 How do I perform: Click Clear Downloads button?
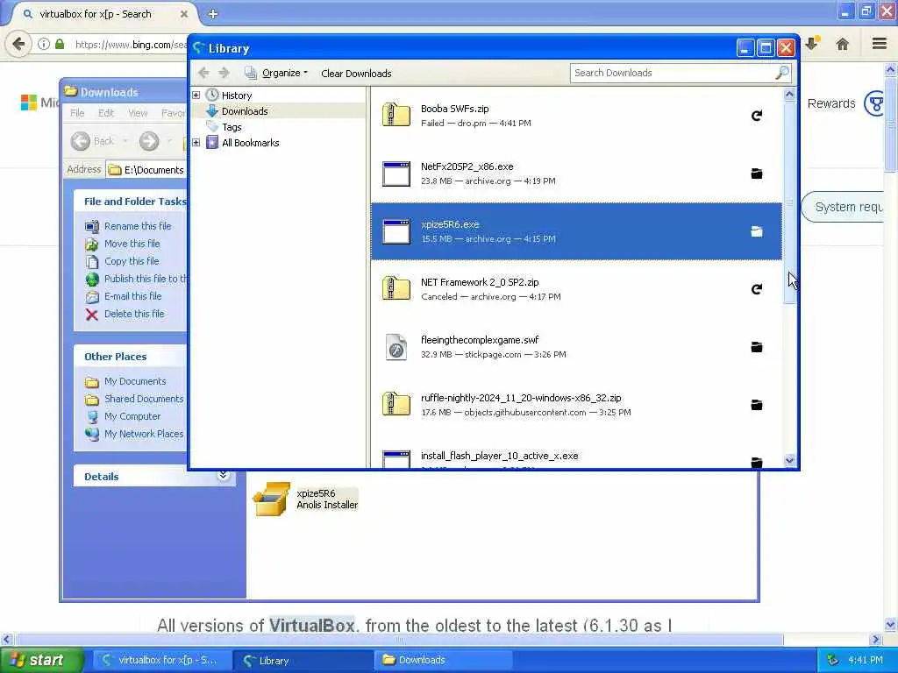click(x=356, y=74)
